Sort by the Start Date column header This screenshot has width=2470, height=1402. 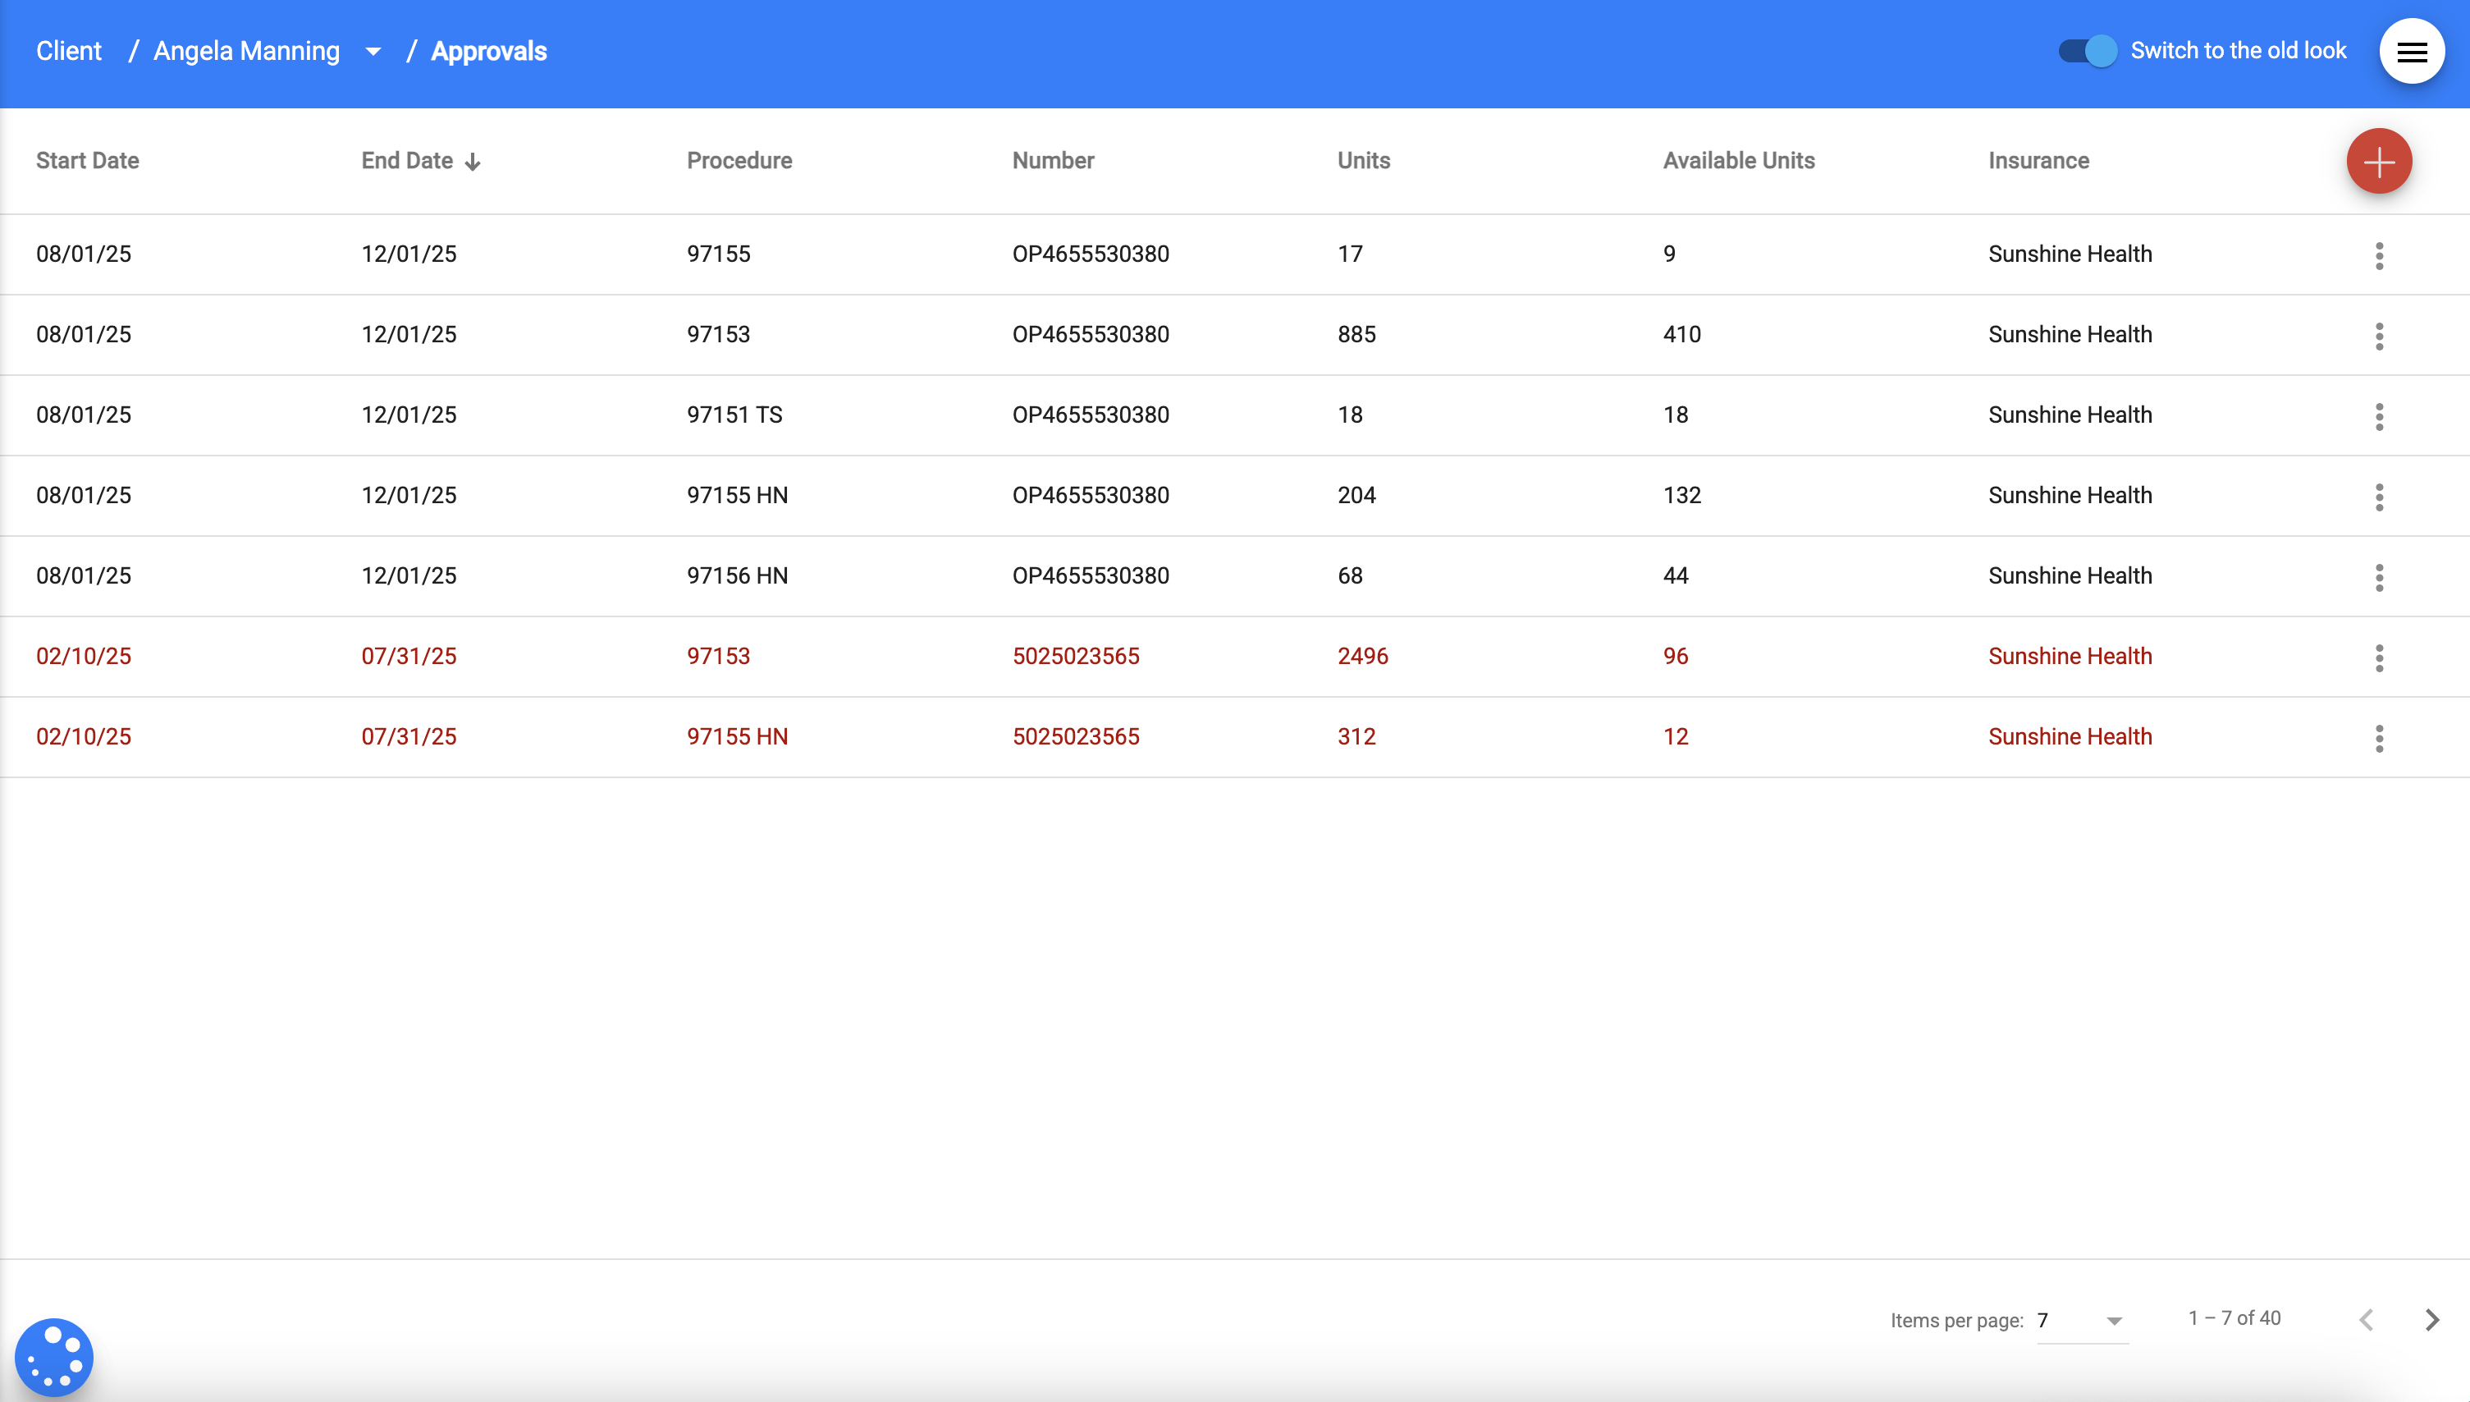click(88, 161)
